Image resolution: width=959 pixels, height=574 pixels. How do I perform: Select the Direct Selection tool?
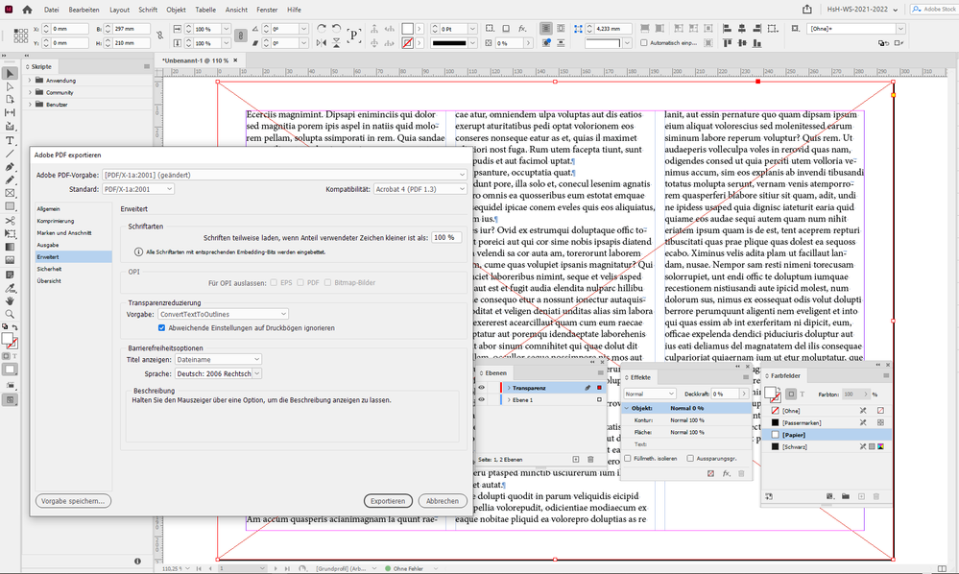(10, 86)
